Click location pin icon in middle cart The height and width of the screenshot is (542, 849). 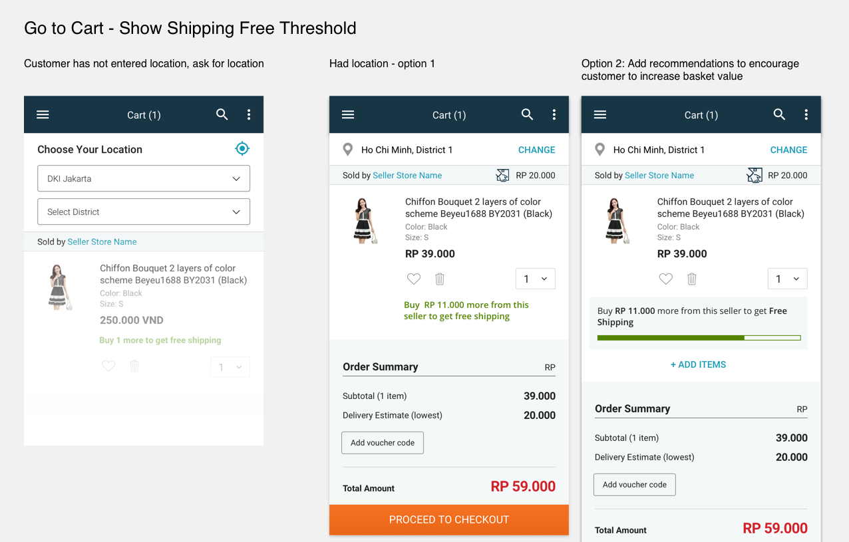347,150
